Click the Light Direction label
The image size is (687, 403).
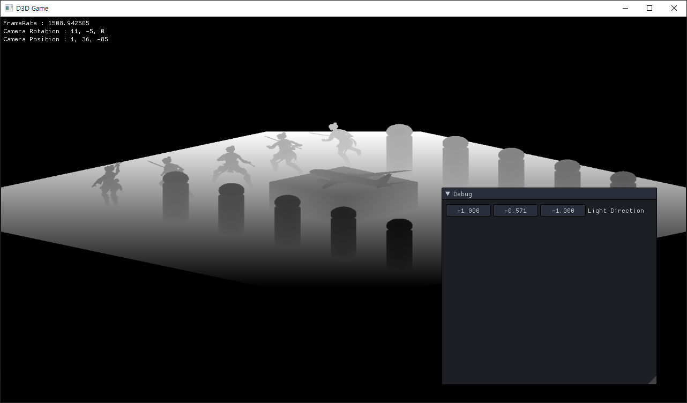tap(616, 211)
